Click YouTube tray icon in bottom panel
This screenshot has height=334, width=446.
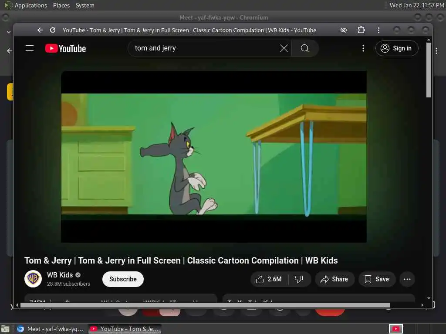(395, 329)
